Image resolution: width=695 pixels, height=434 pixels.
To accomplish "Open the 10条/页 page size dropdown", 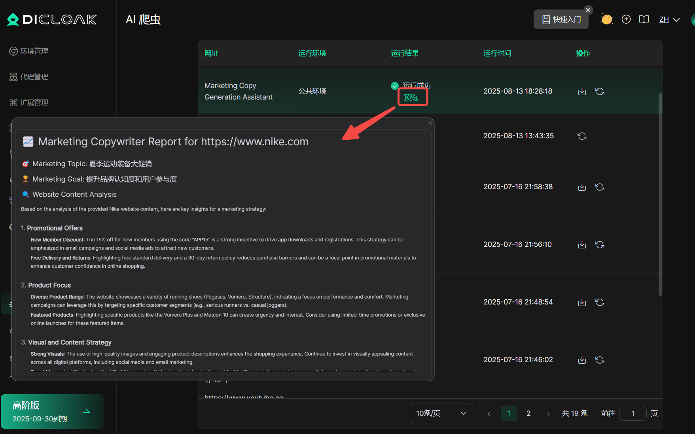I will (x=441, y=413).
